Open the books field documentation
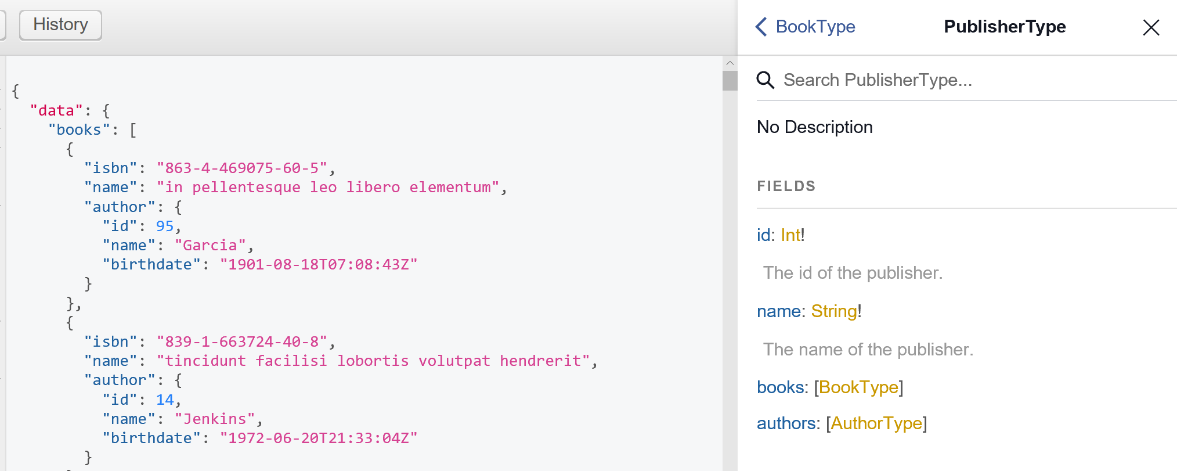Image resolution: width=1177 pixels, height=471 pixels. click(781, 387)
